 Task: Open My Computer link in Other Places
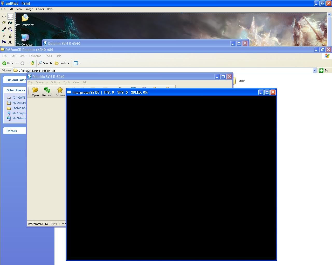[x=16, y=113]
